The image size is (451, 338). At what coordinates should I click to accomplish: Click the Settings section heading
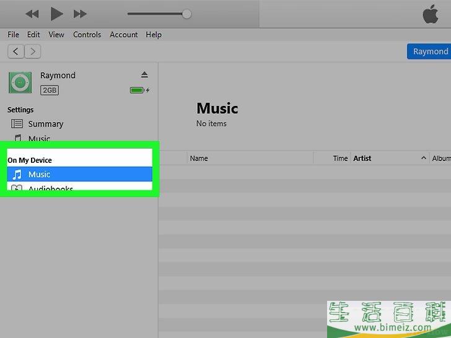pyautogui.click(x=20, y=110)
